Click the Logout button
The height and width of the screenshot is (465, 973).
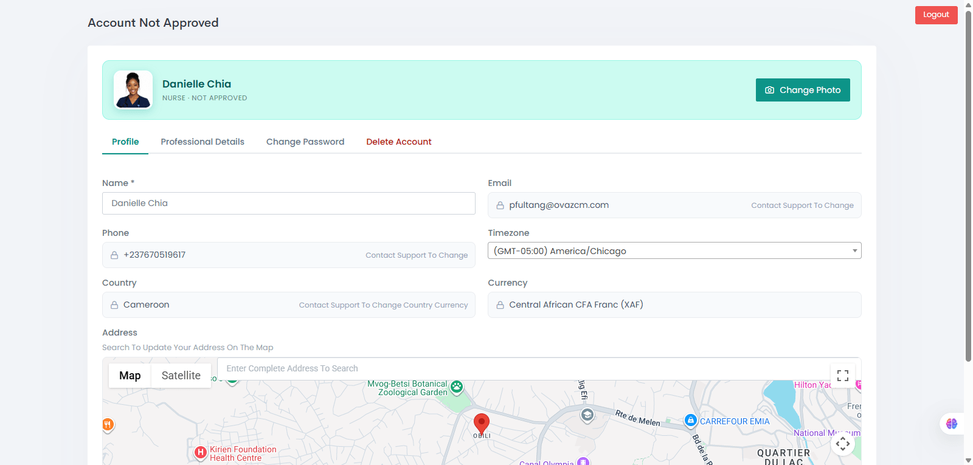click(936, 15)
